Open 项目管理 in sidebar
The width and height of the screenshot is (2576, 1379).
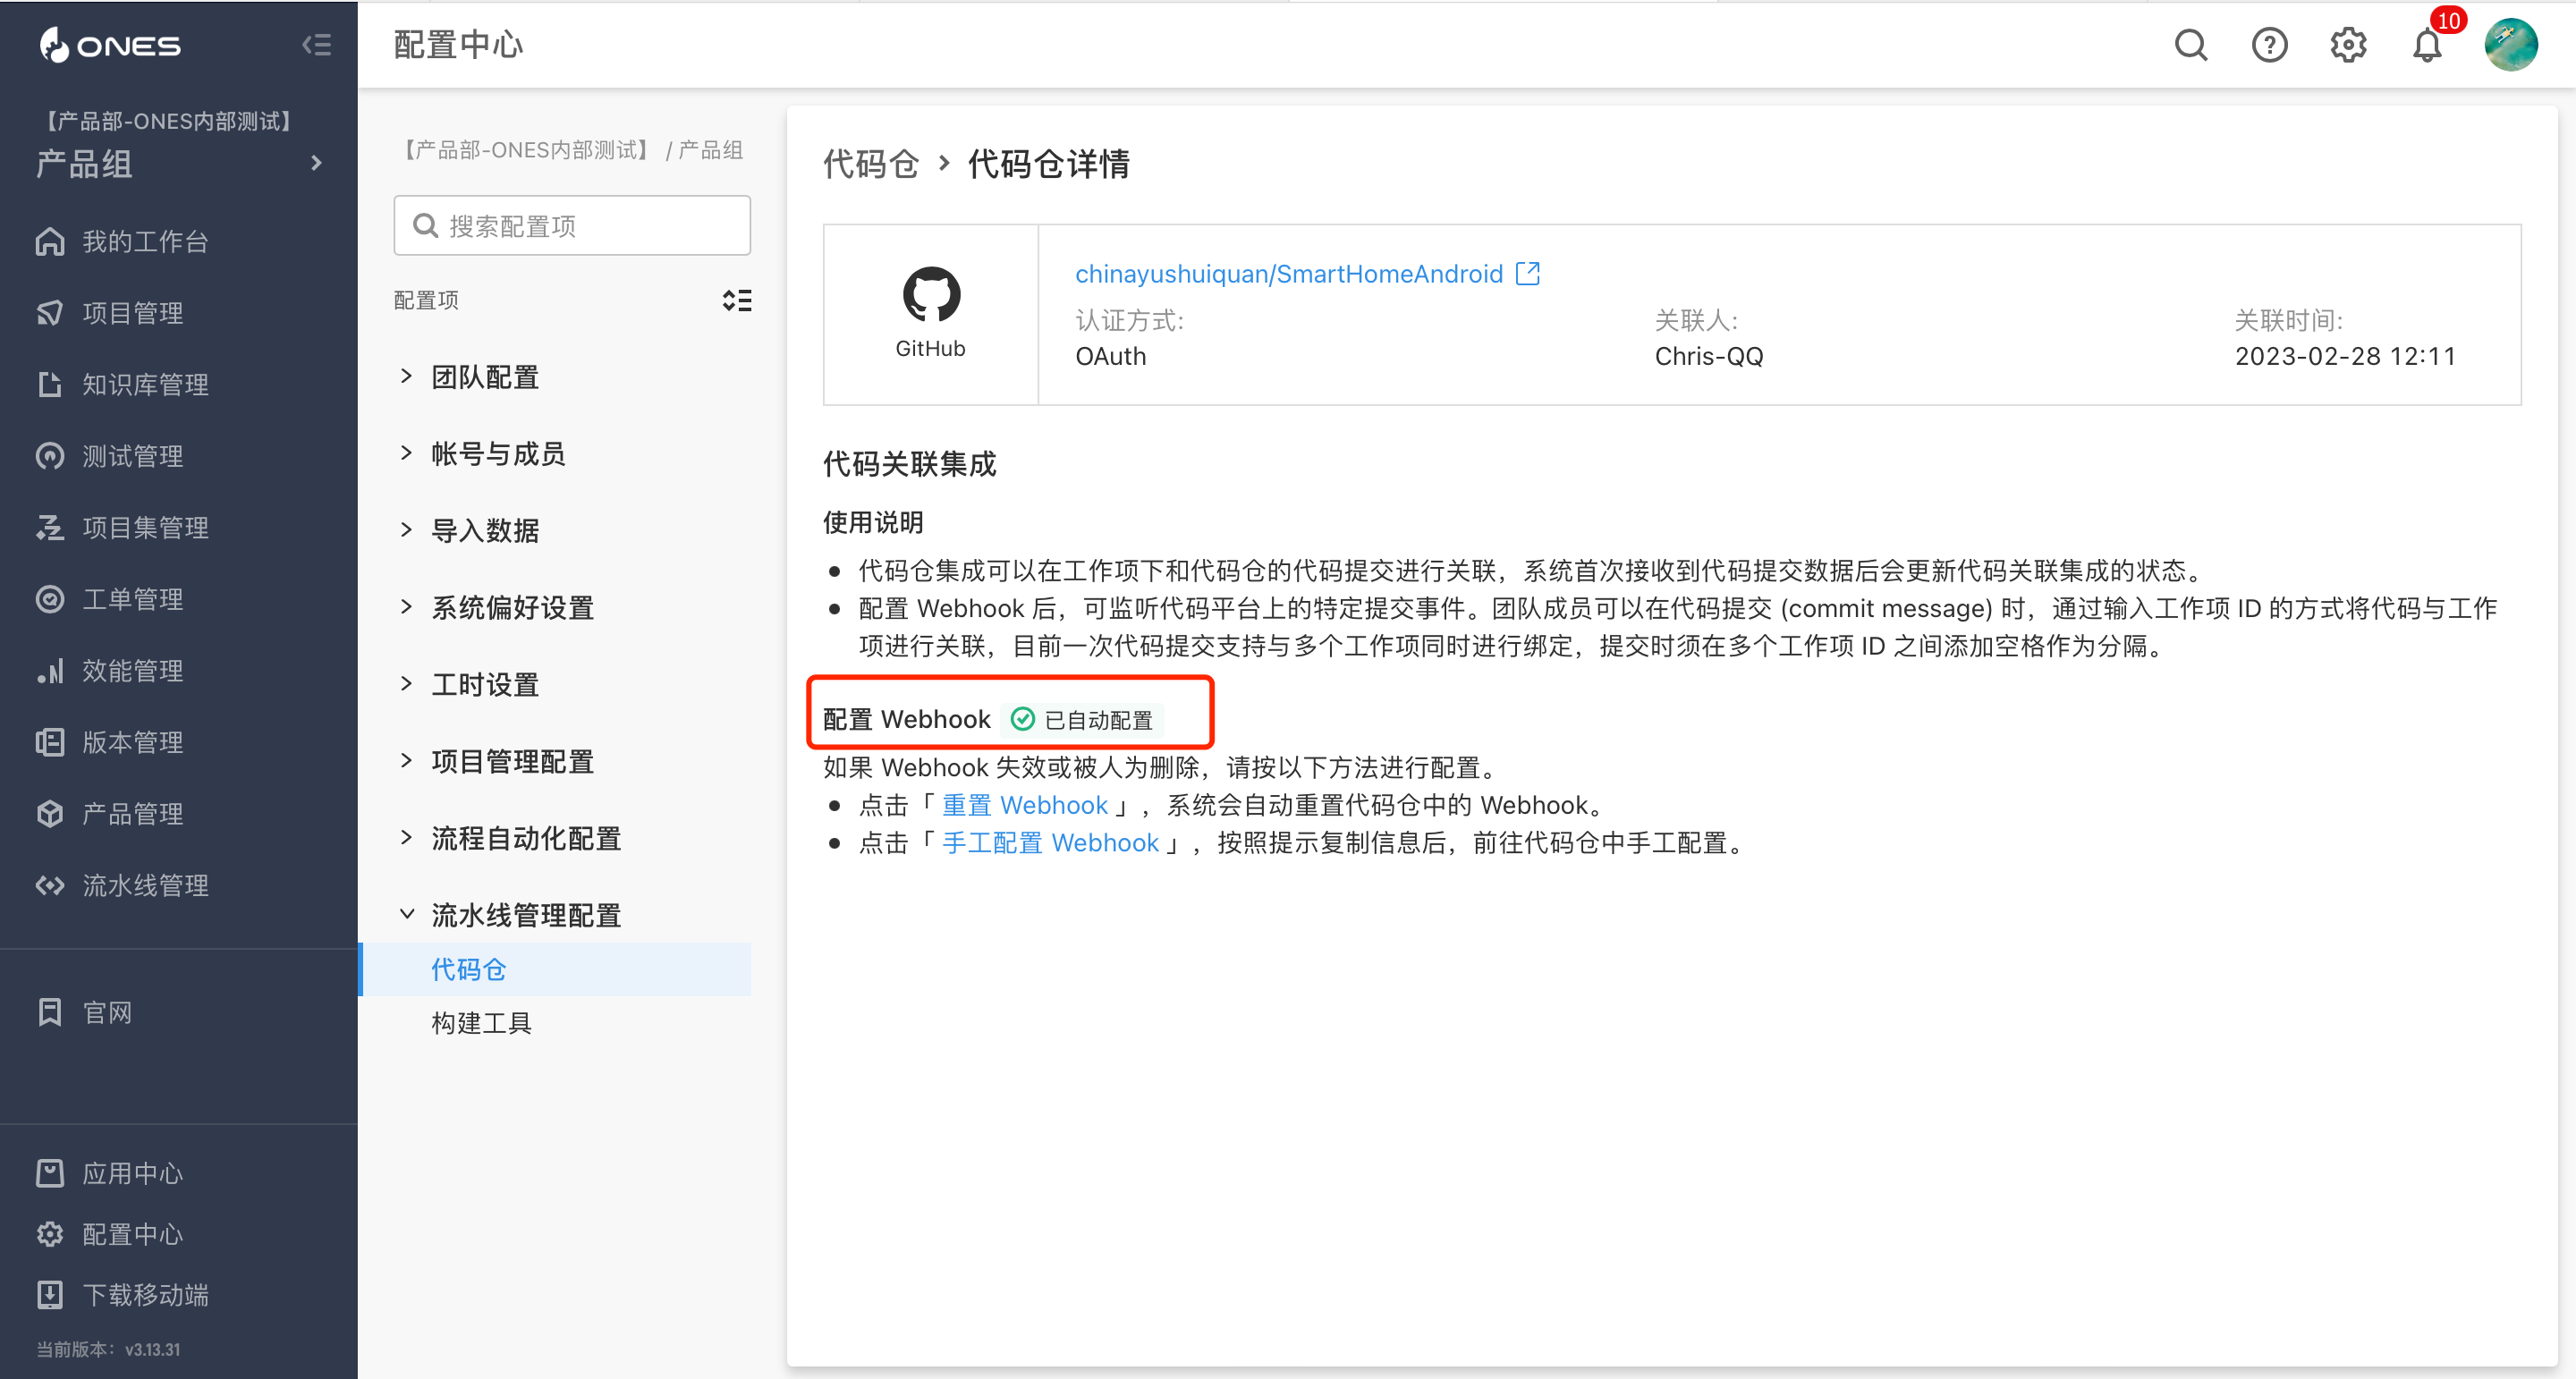[x=132, y=313]
